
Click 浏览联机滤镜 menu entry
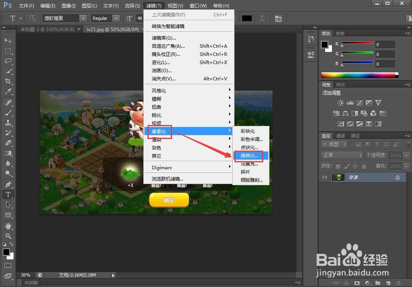pyautogui.click(x=189, y=179)
